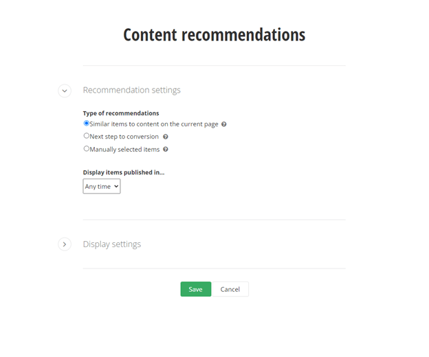This screenshot has width=429, height=357.
Task: Open help for Similar items option
Action: click(224, 124)
